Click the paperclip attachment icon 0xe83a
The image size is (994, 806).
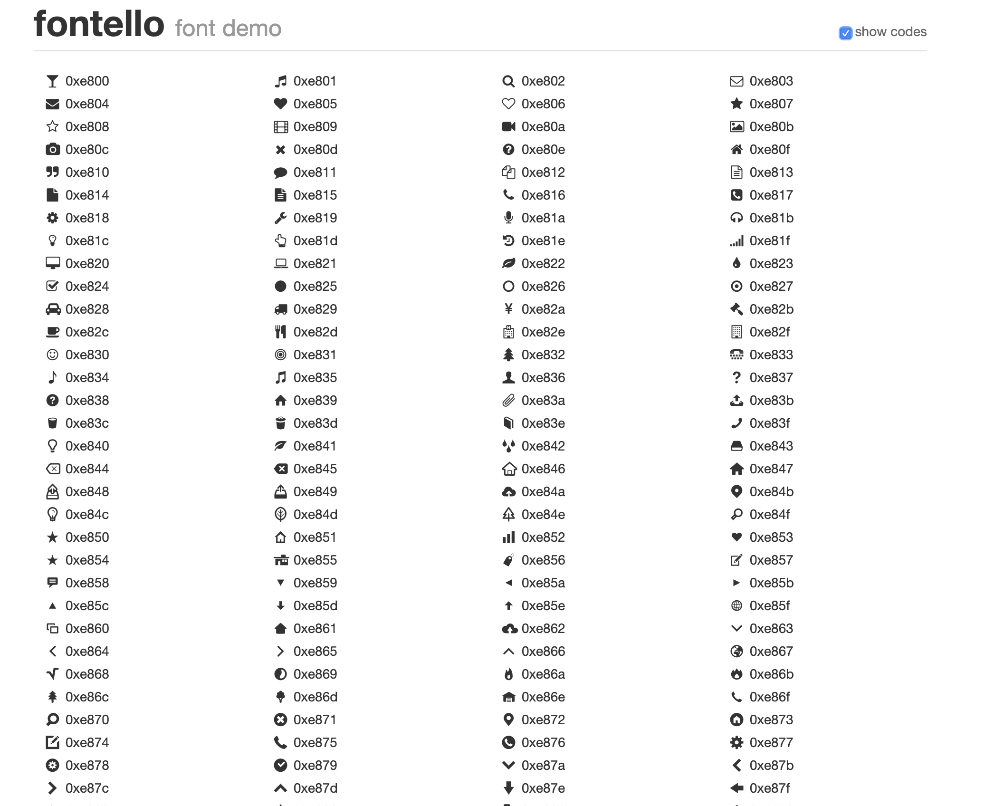(508, 401)
